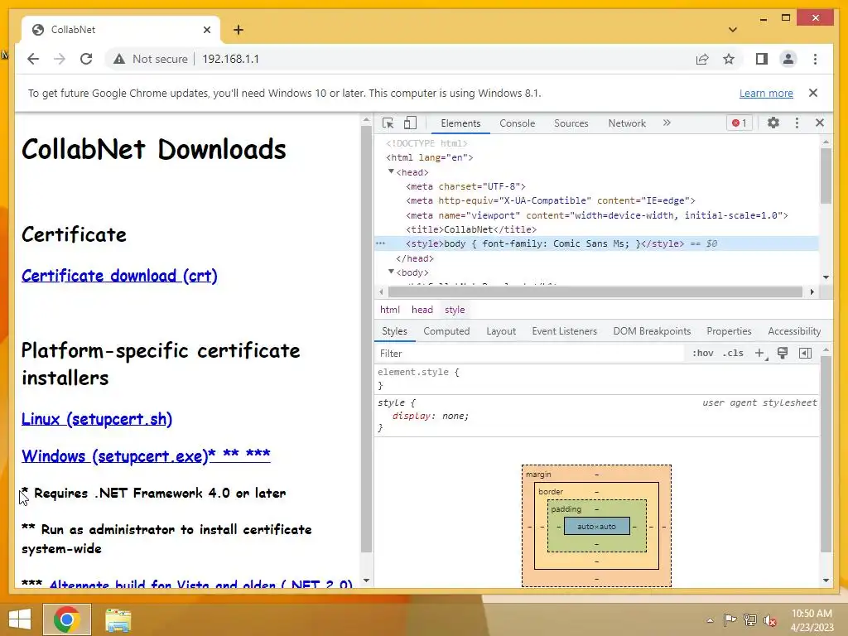Open the DOM Breakpoints tab
The height and width of the screenshot is (636, 848).
(x=652, y=331)
